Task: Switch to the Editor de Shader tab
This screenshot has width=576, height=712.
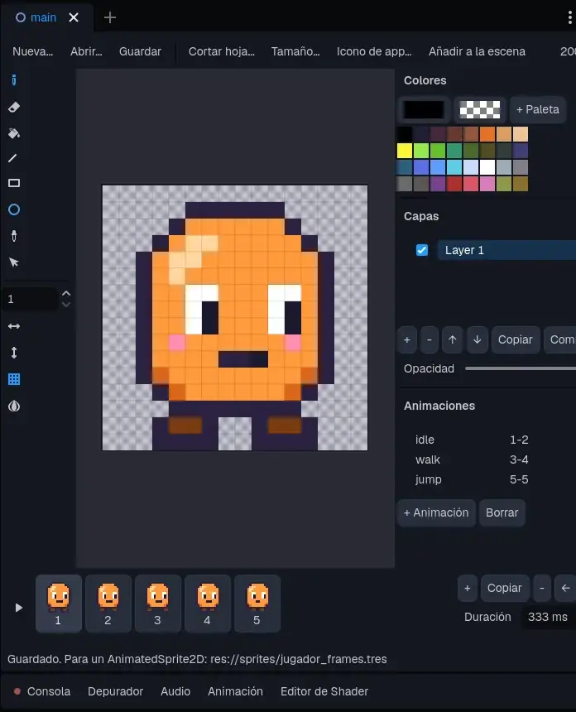Action: click(324, 691)
